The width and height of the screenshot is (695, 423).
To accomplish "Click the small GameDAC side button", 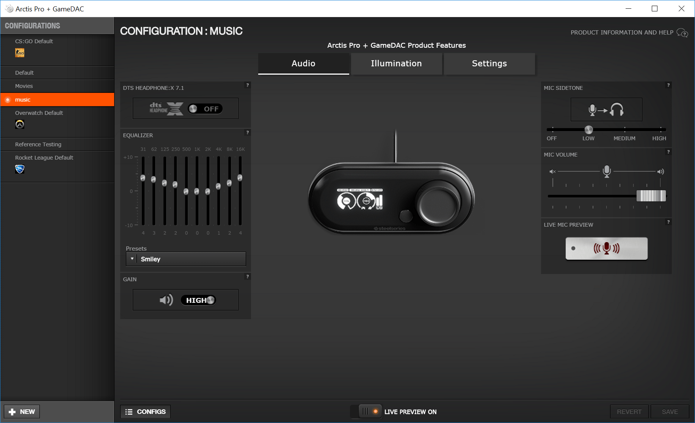I will coord(406,216).
